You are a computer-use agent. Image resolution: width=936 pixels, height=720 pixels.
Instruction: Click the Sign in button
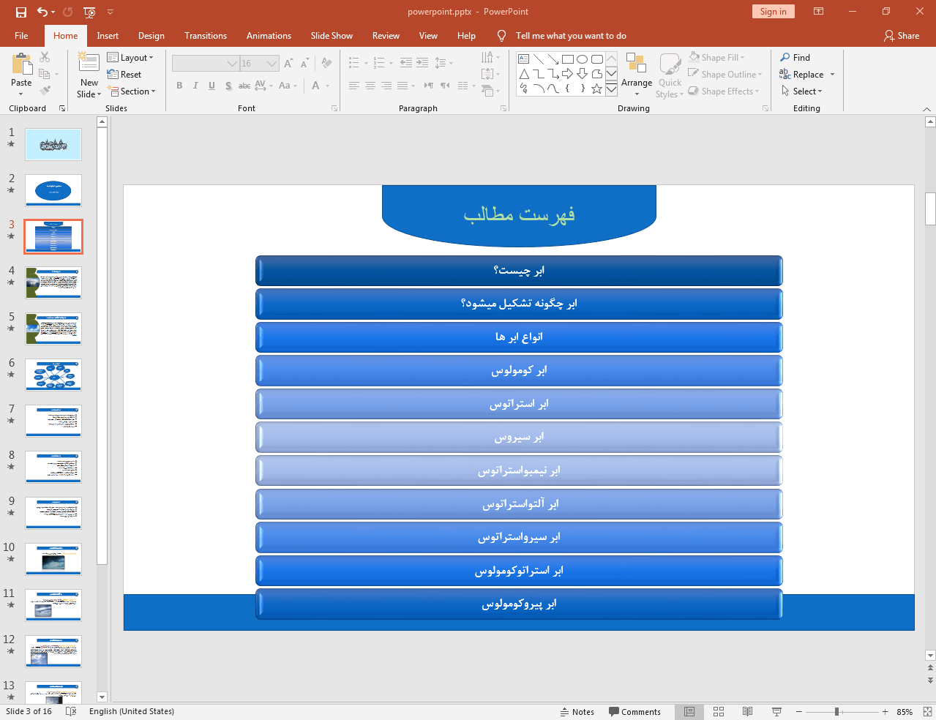pyautogui.click(x=773, y=12)
